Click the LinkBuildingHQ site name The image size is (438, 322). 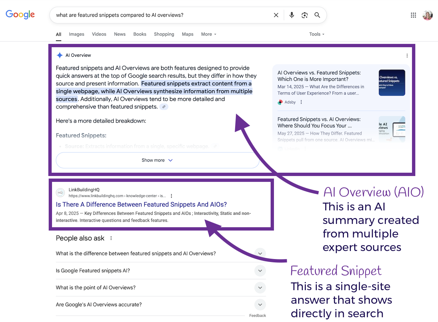84,190
